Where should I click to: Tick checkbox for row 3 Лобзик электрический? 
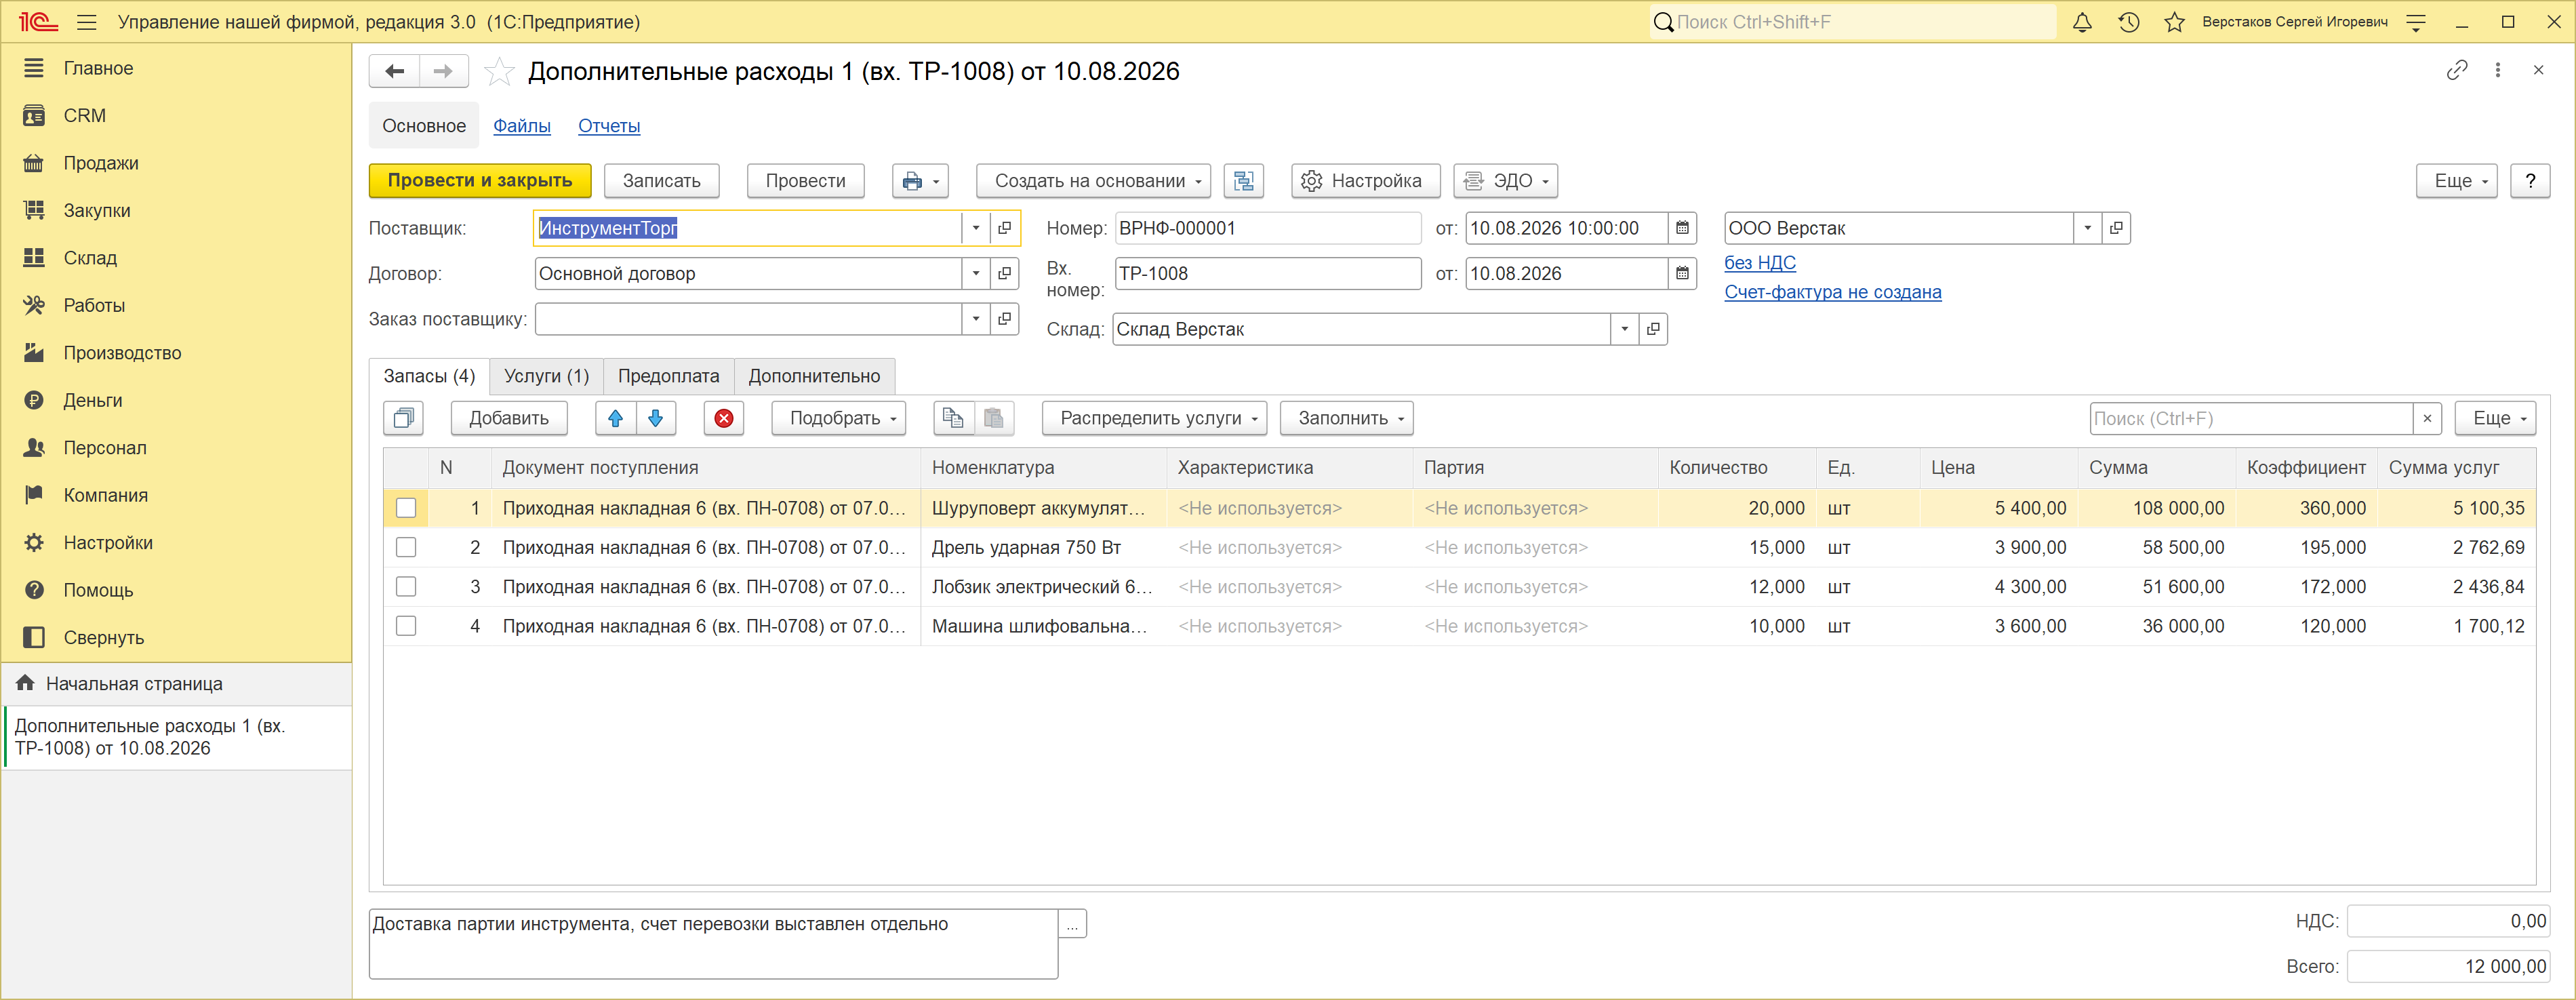(406, 587)
